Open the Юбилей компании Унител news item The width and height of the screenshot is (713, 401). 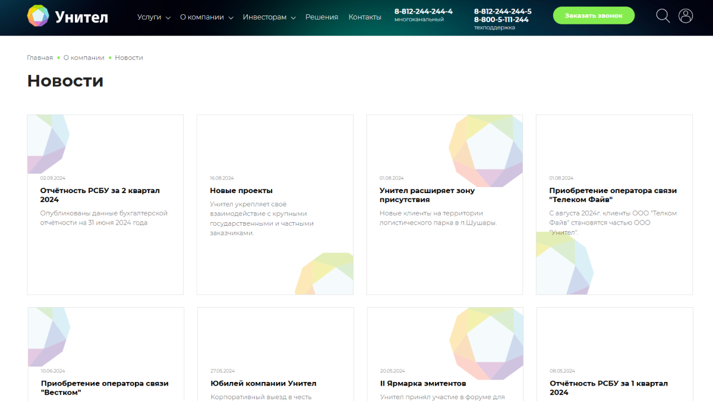tap(263, 384)
